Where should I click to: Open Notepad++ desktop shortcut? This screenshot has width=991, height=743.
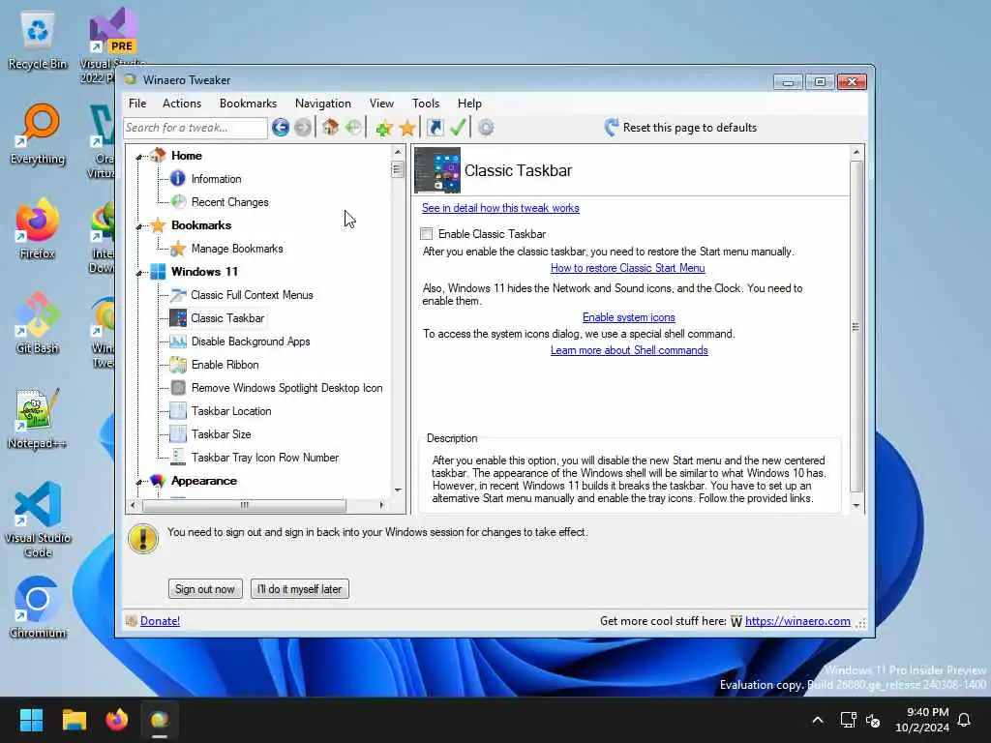pyautogui.click(x=38, y=418)
